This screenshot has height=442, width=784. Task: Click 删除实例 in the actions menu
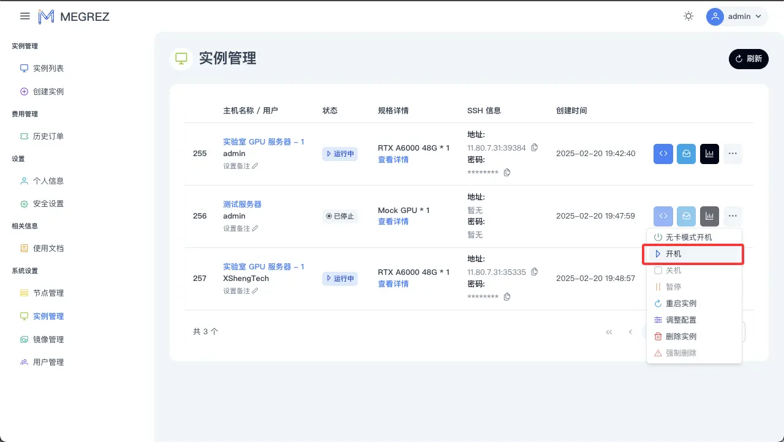[680, 337]
